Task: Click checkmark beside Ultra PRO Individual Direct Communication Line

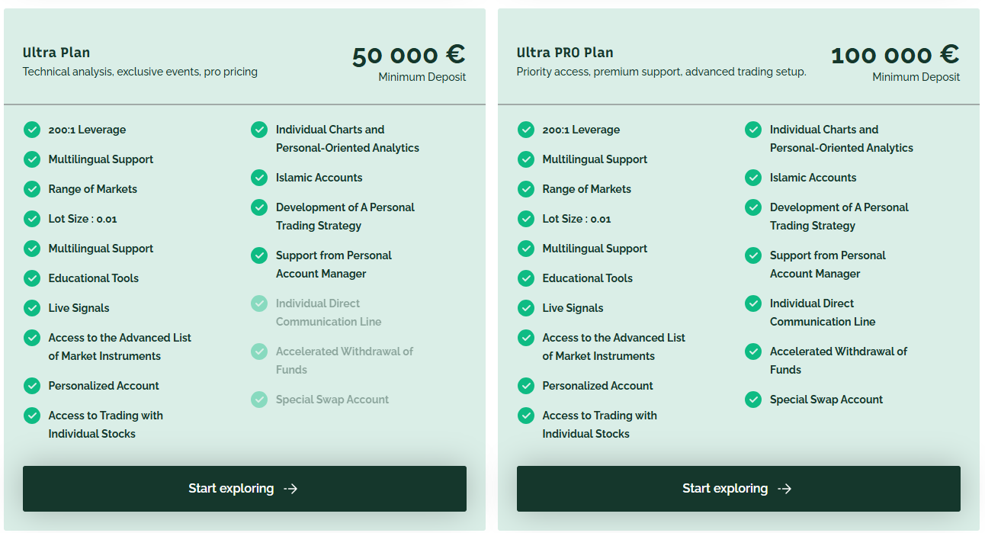Action: click(x=753, y=303)
